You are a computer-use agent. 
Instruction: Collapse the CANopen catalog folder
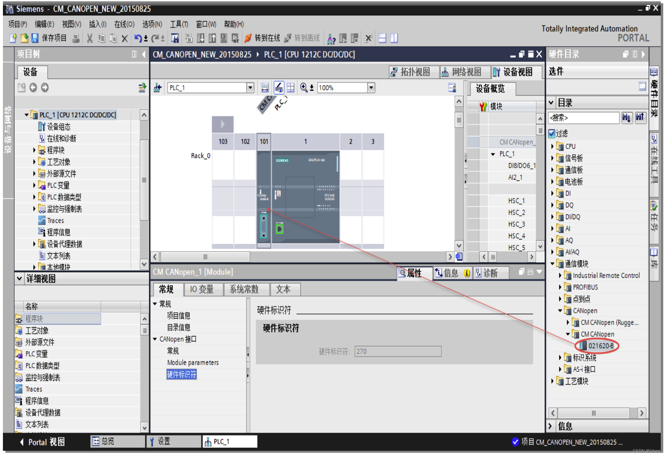pos(560,311)
